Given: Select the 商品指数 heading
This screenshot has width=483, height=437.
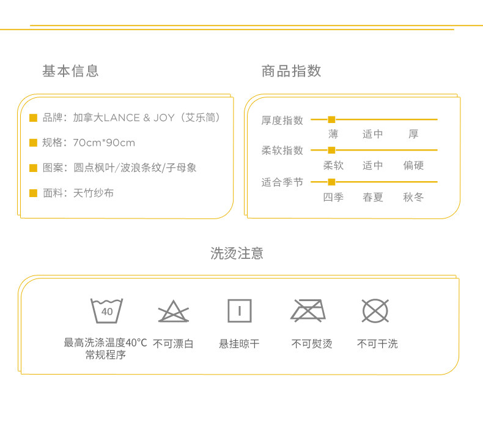Looking at the screenshot, I should coord(291,71).
